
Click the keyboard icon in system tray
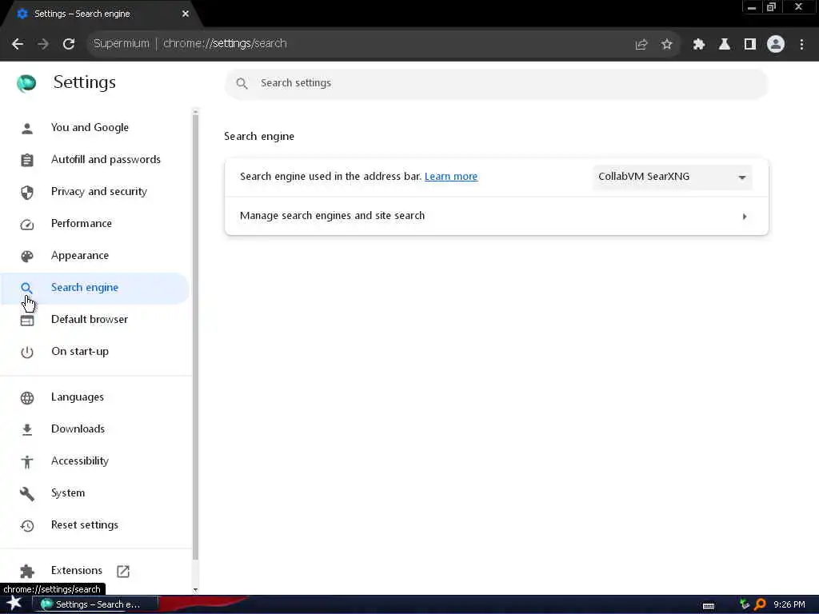pyautogui.click(x=709, y=606)
